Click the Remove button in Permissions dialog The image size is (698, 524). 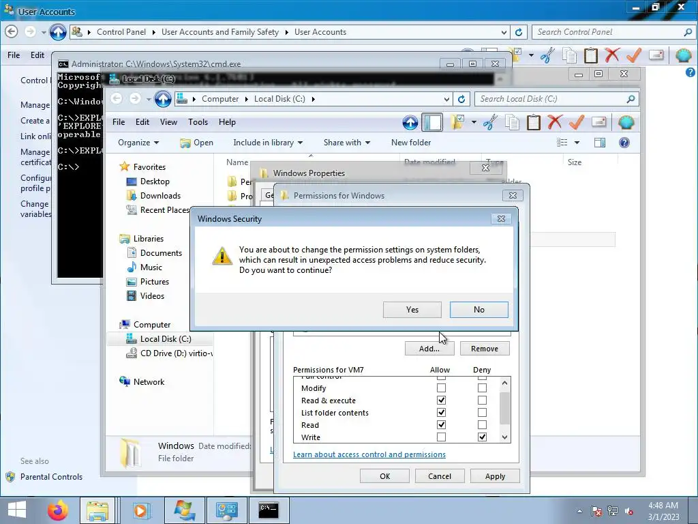tap(485, 349)
